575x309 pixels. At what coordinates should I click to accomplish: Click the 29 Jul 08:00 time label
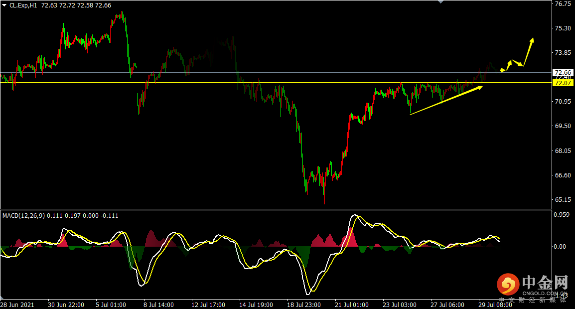[495, 305]
